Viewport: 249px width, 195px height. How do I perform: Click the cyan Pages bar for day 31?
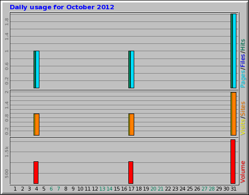coord(234,51)
